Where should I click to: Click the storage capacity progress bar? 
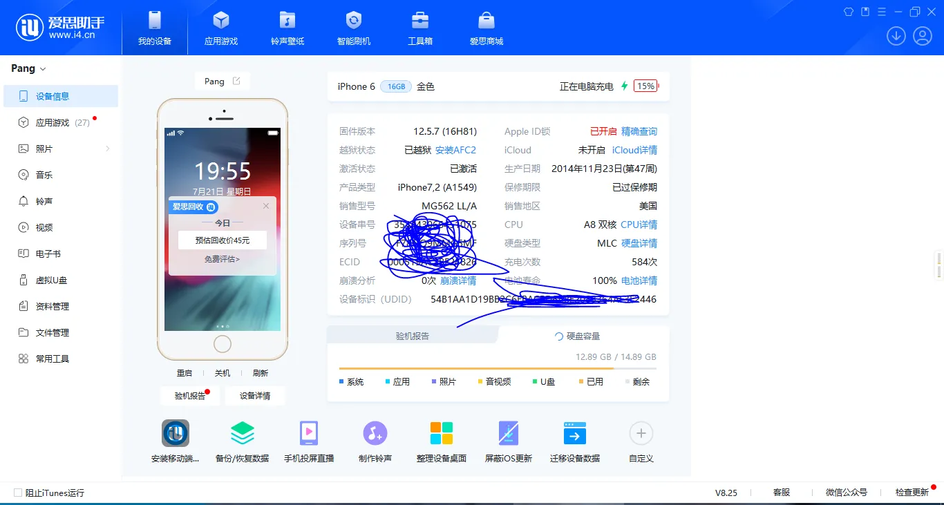498,368
